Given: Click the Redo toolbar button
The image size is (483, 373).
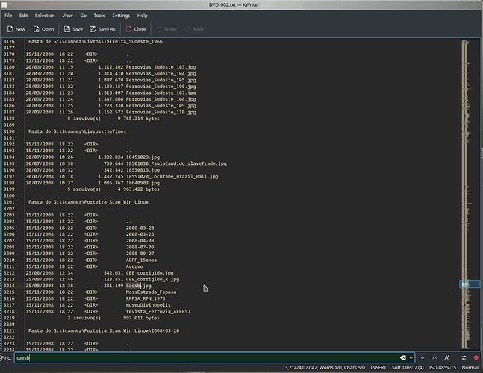Looking at the screenshot, I should (x=194, y=29).
